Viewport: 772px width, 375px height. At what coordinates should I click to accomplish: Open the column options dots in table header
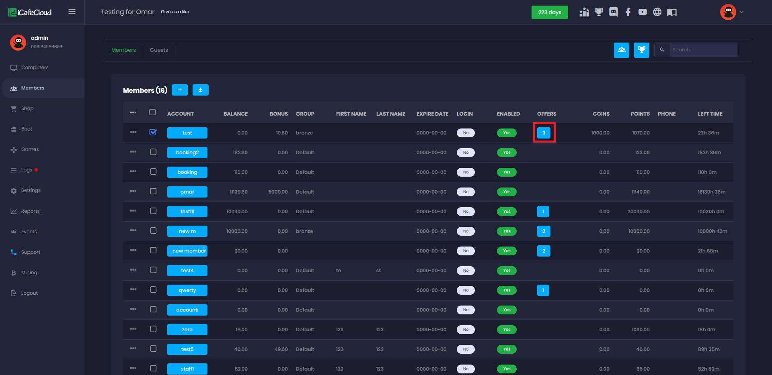133,112
